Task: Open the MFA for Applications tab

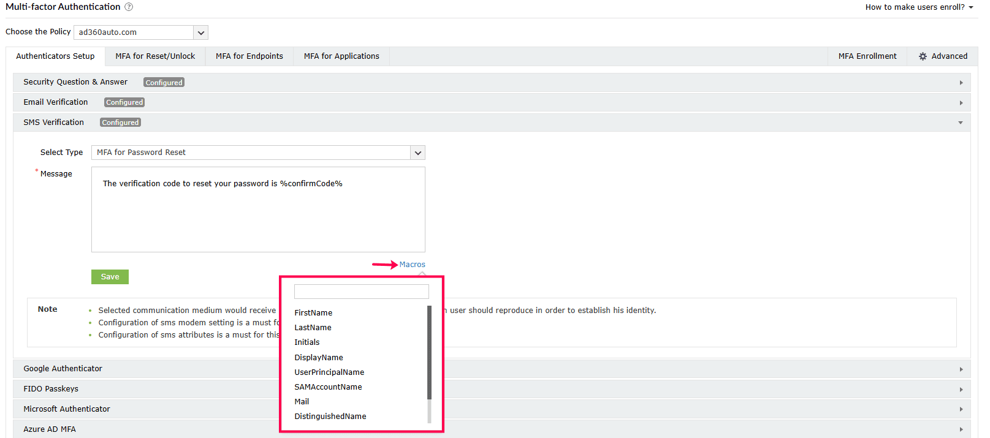Action: click(x=341, y=56)
